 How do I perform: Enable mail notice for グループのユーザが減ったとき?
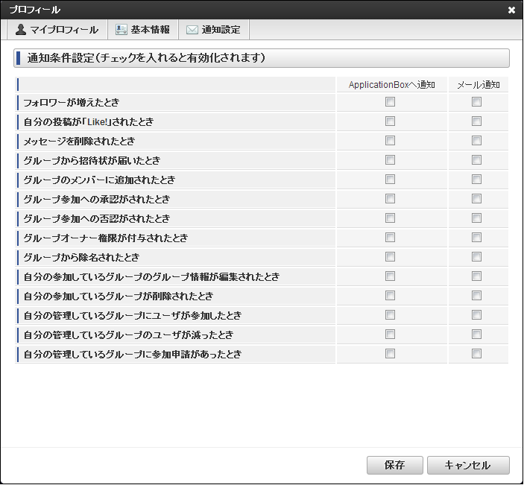pos(476,334)
